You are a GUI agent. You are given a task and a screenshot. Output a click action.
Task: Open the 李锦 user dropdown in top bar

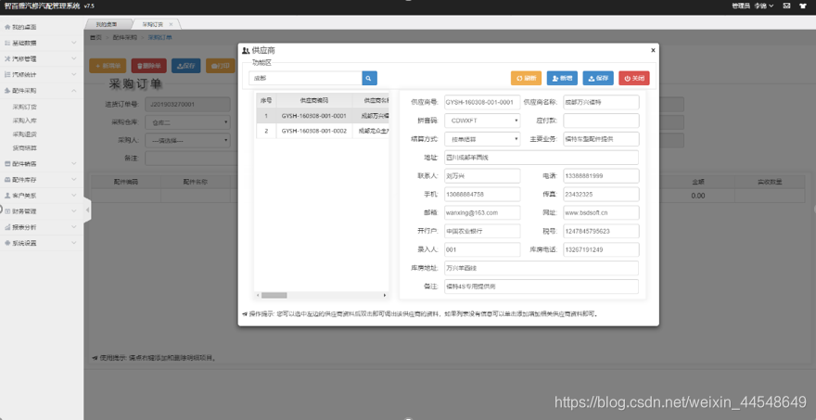point(763,6)
